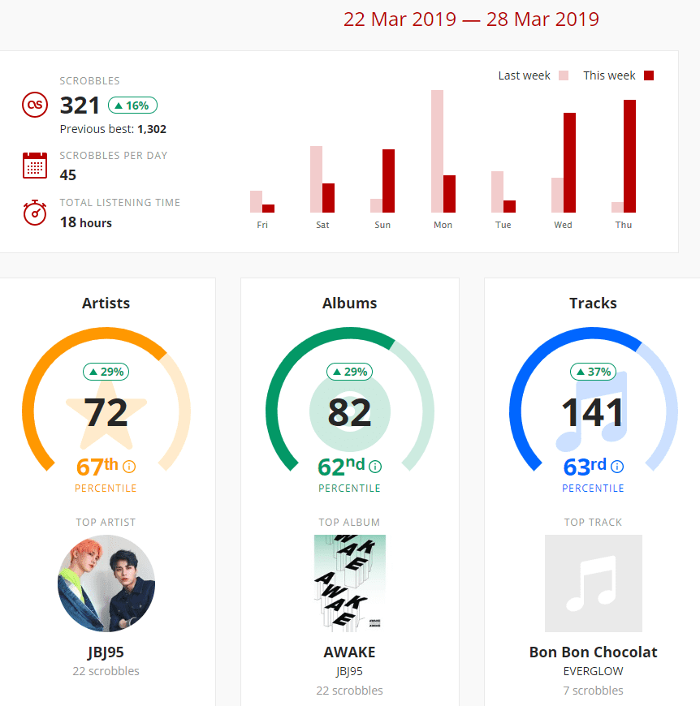
Task: Click the Albums 29% increase badge
Action: click(349, 372)
